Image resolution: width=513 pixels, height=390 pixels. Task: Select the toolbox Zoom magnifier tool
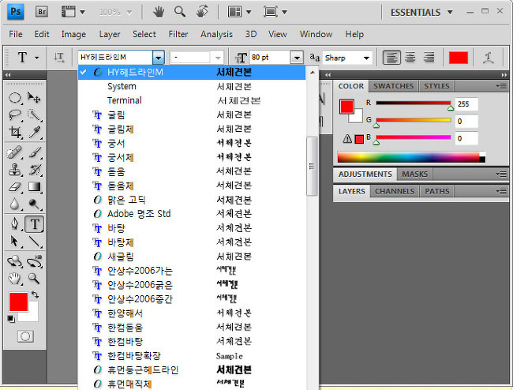point(34,279)
